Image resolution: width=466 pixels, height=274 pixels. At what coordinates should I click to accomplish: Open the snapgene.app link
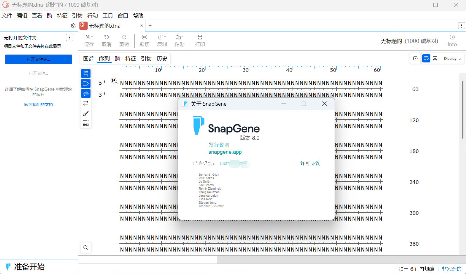point(225,152)
